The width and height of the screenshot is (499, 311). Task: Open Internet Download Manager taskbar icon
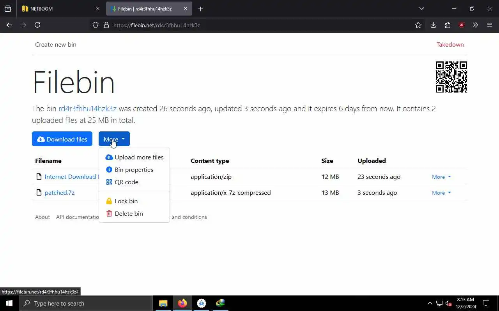pyautogui.click(x=220, y=303)
